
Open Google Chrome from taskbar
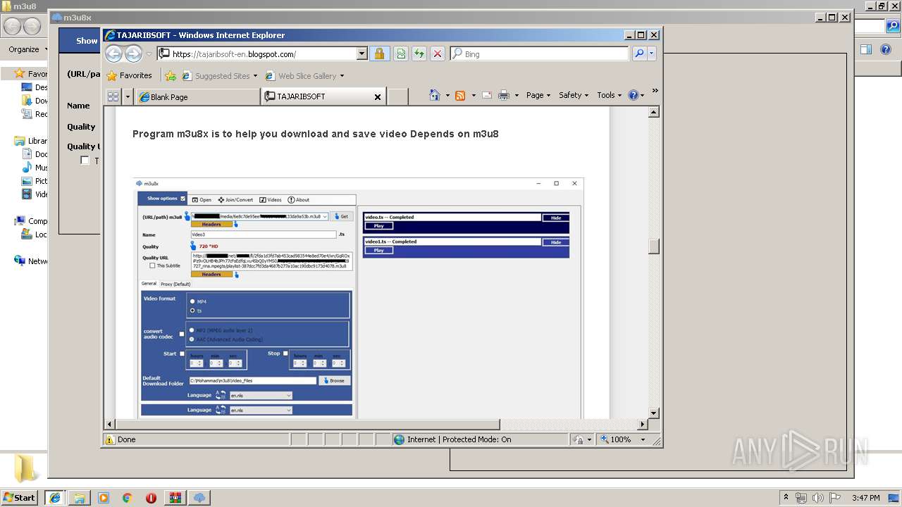click(x=128, y=498)
